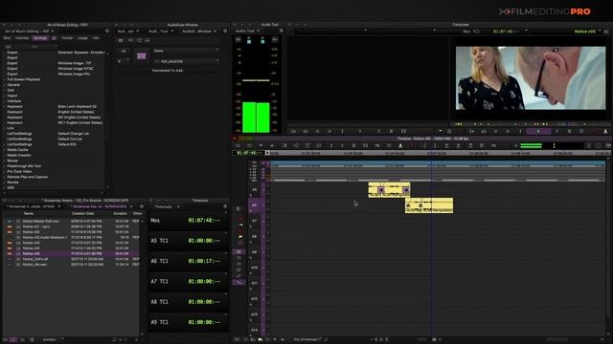The height and width of the screenshot is (344, 613).
Task: Set Mark In on the record monitor
Action: [x=520, y=132]
